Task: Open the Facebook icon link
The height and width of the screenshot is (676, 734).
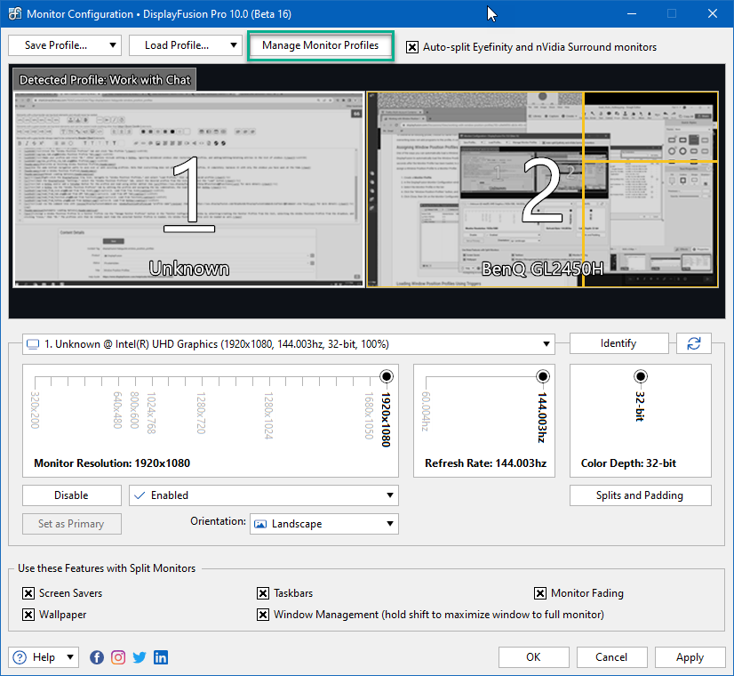Action: pos(97,657)
